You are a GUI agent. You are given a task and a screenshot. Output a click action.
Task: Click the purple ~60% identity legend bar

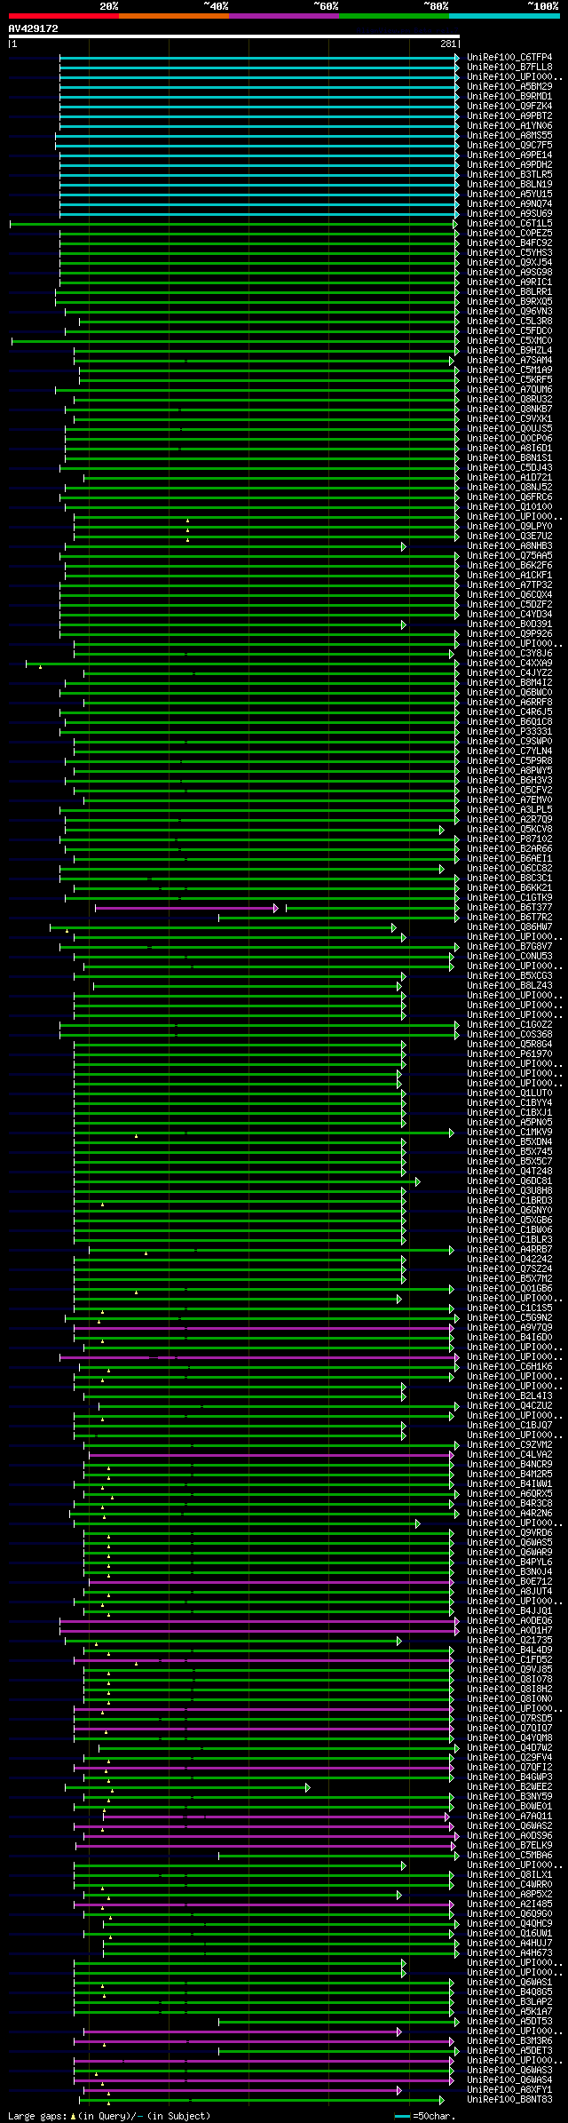tap(284, 16)
